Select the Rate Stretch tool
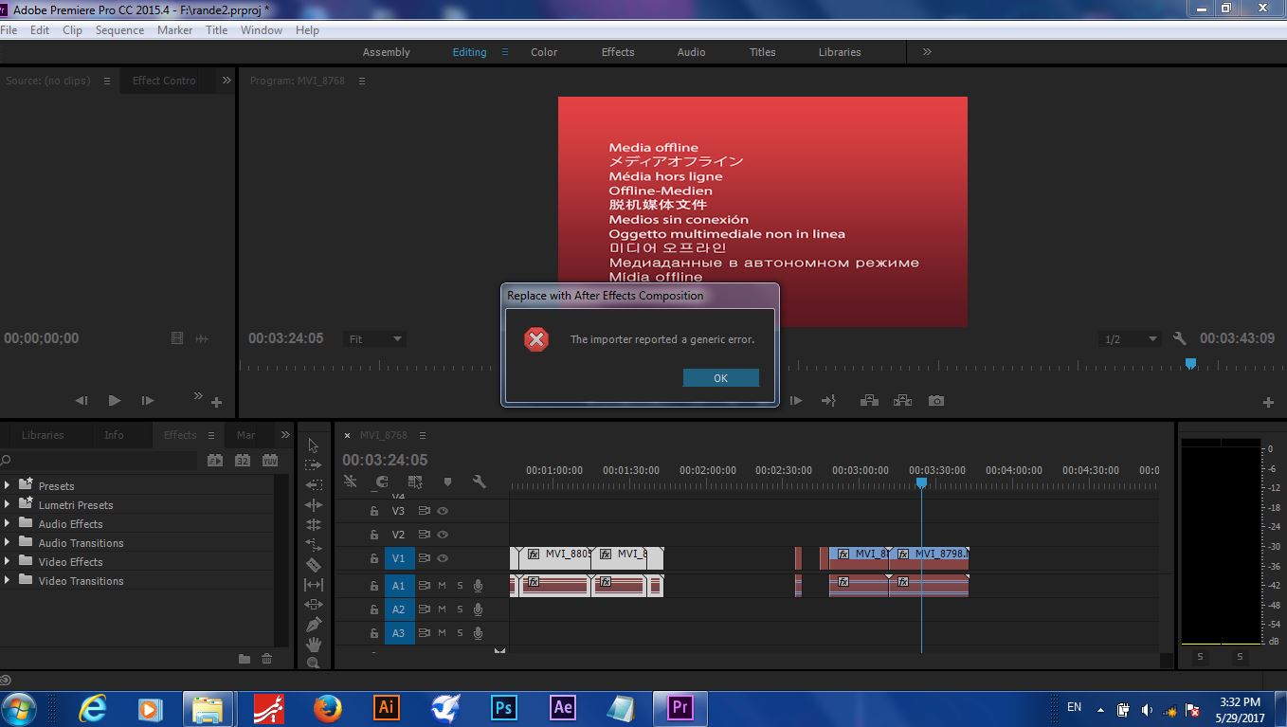This screenshot has width=1287, height=727. pyautogui.click(x=314, y=545)
